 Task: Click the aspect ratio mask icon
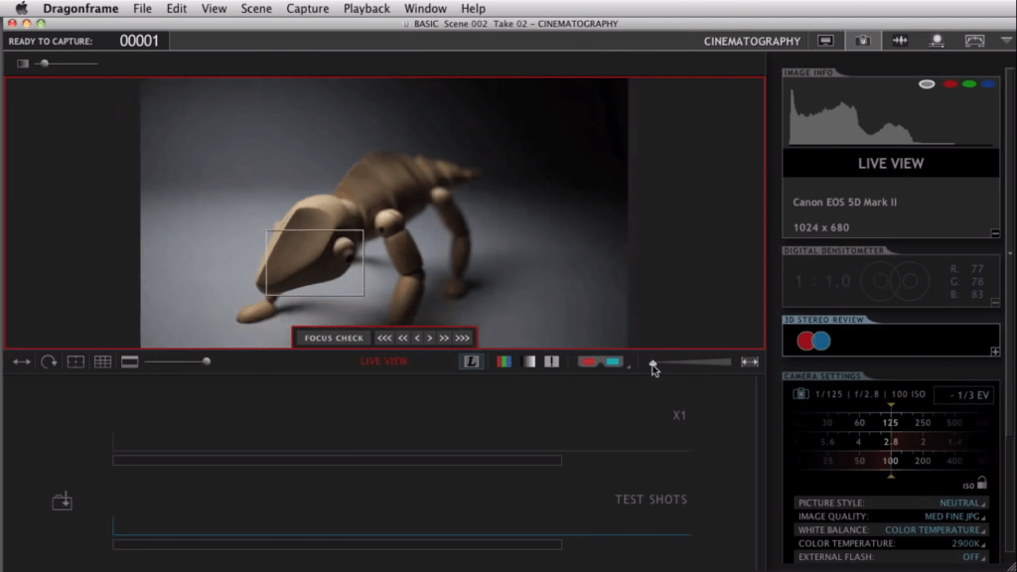point(74,361)
